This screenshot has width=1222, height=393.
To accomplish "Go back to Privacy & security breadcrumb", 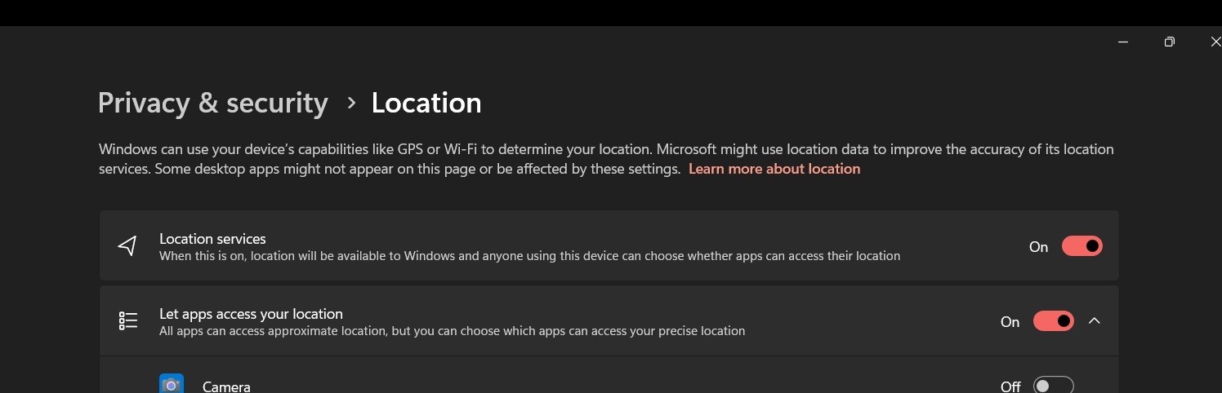I will (x=212, y=103).
